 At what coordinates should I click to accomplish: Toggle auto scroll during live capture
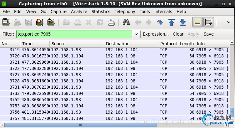208,22
